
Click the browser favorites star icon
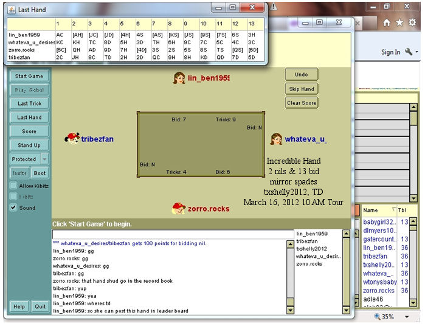click(x=399, y=22)
